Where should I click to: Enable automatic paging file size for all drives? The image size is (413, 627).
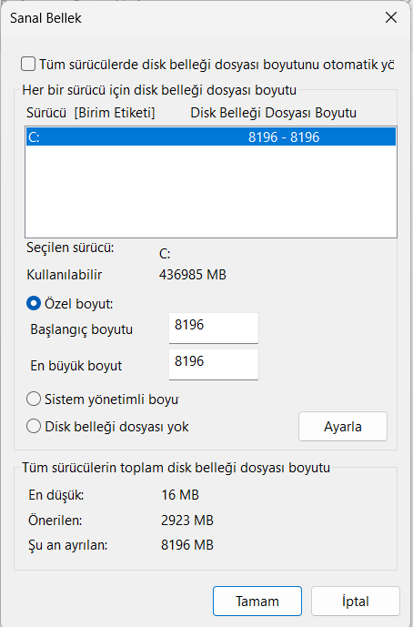[28, 64]
